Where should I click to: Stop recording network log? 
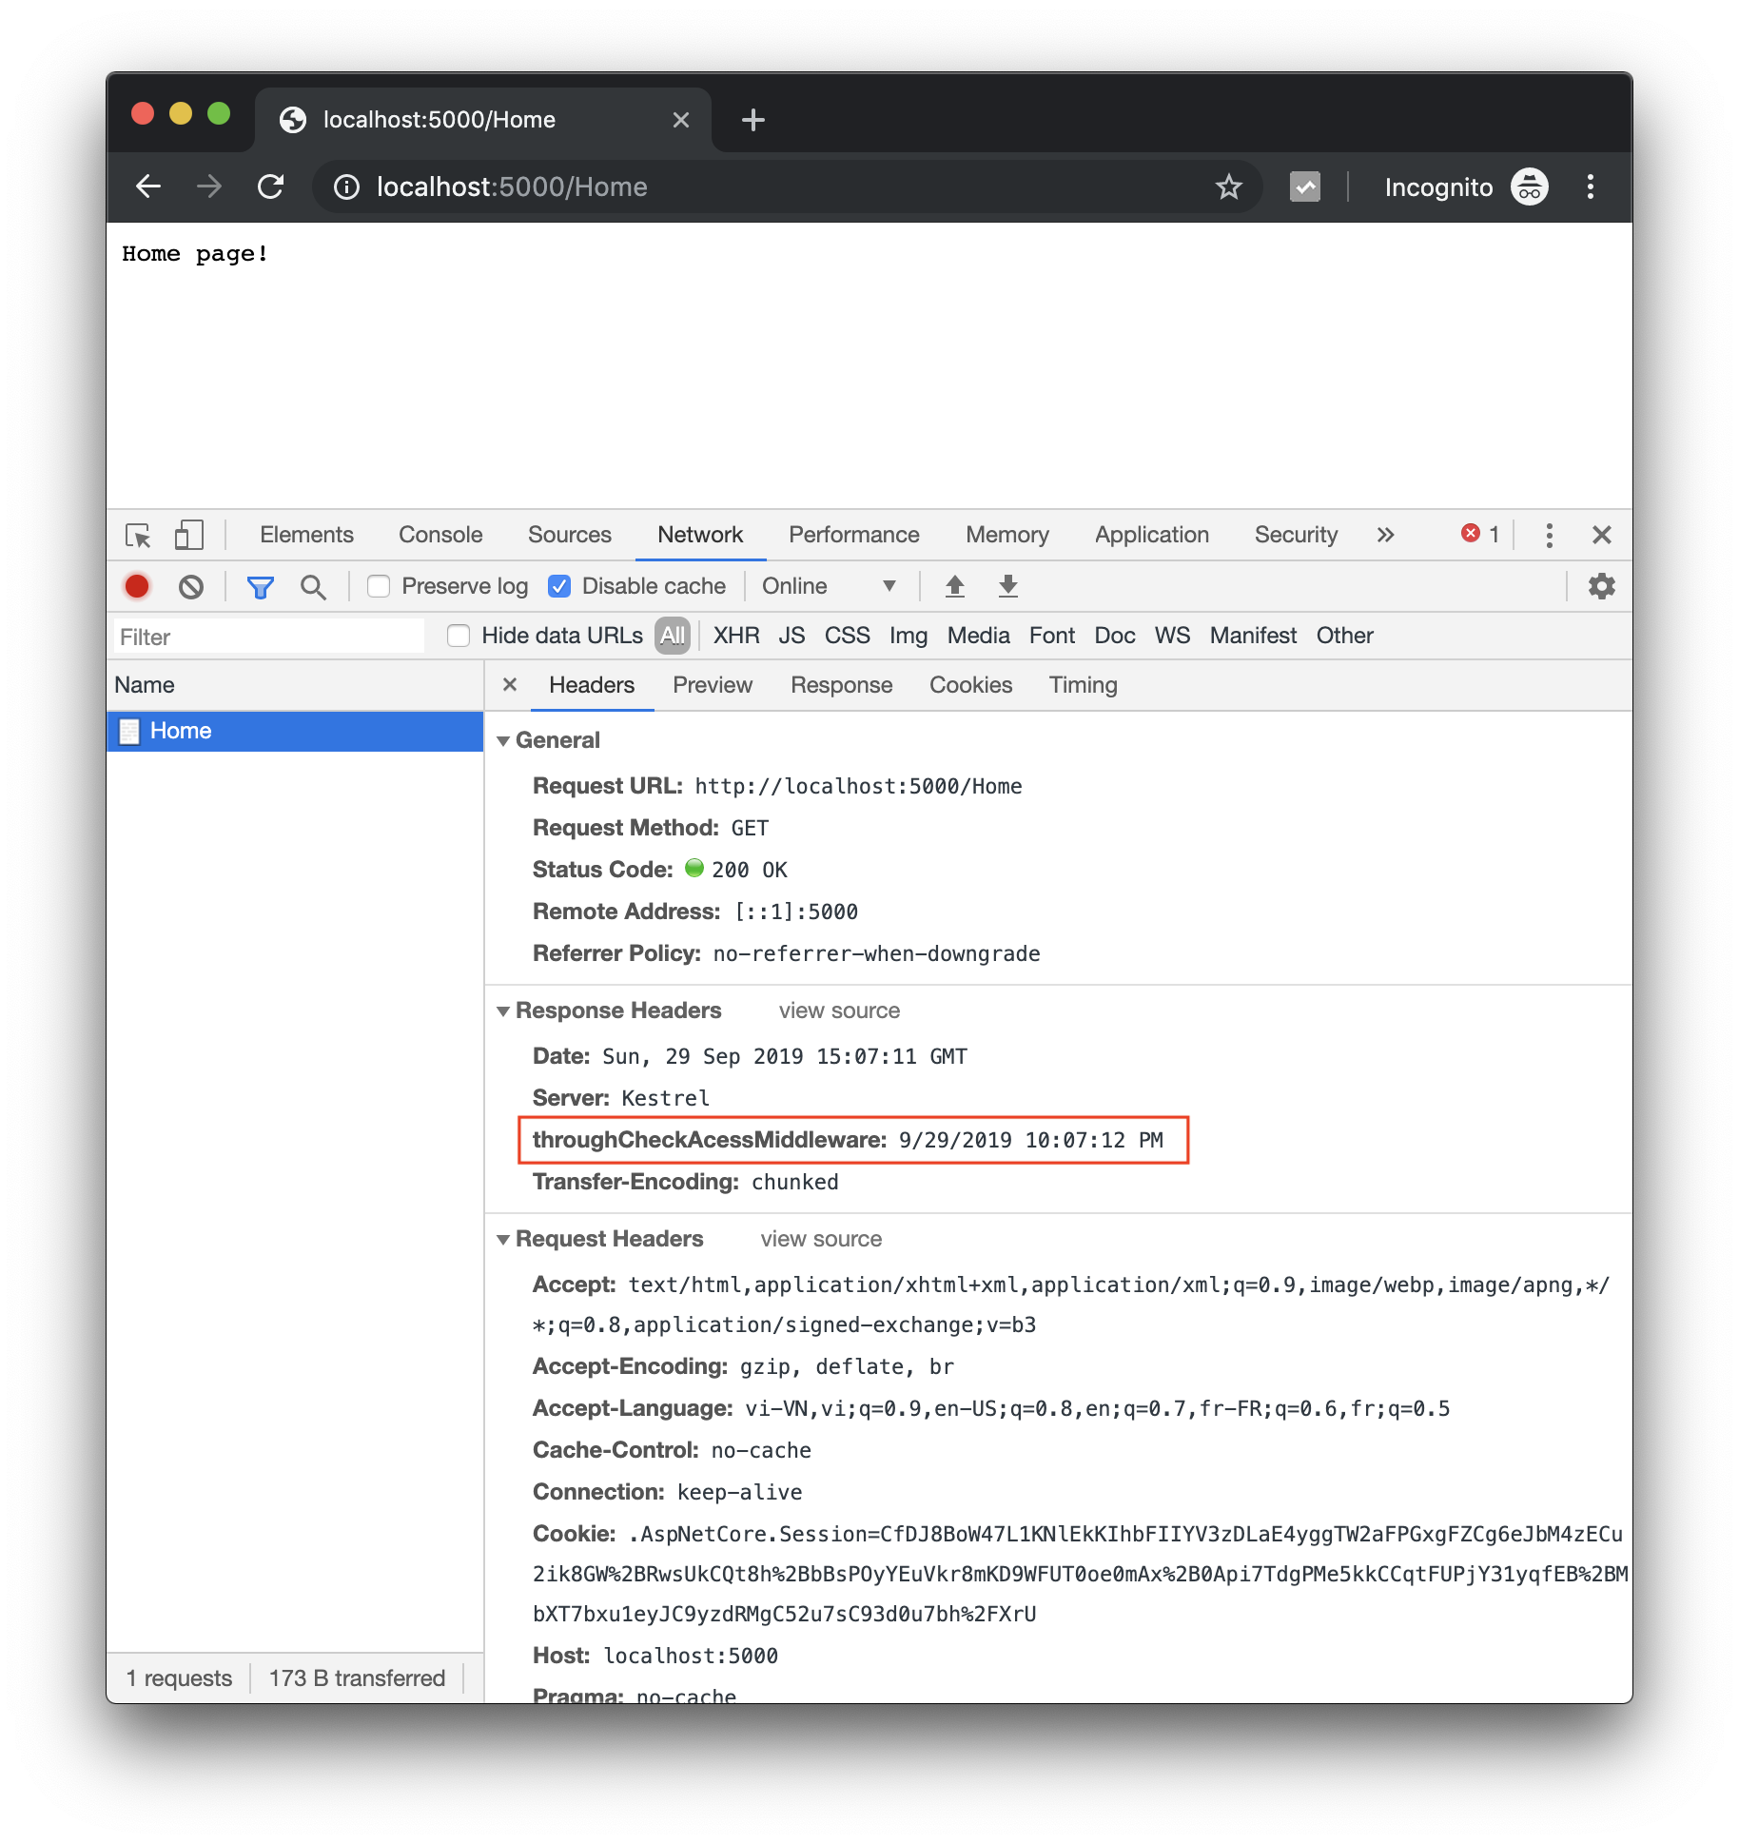point(137,586)
